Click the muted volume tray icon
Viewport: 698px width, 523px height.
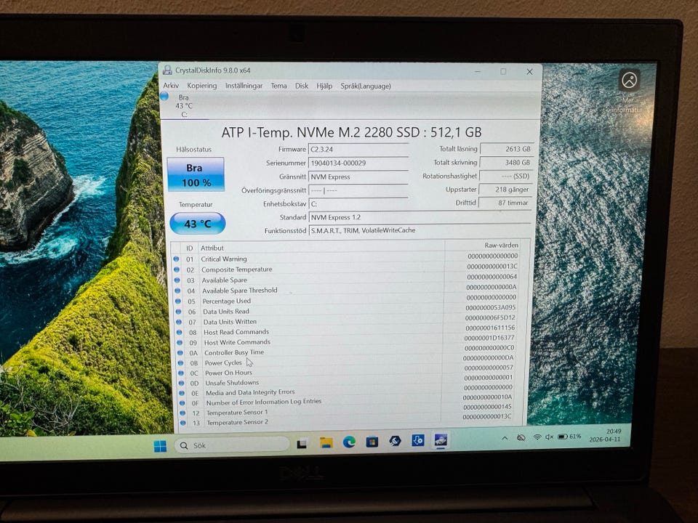[x=550, y=437]
